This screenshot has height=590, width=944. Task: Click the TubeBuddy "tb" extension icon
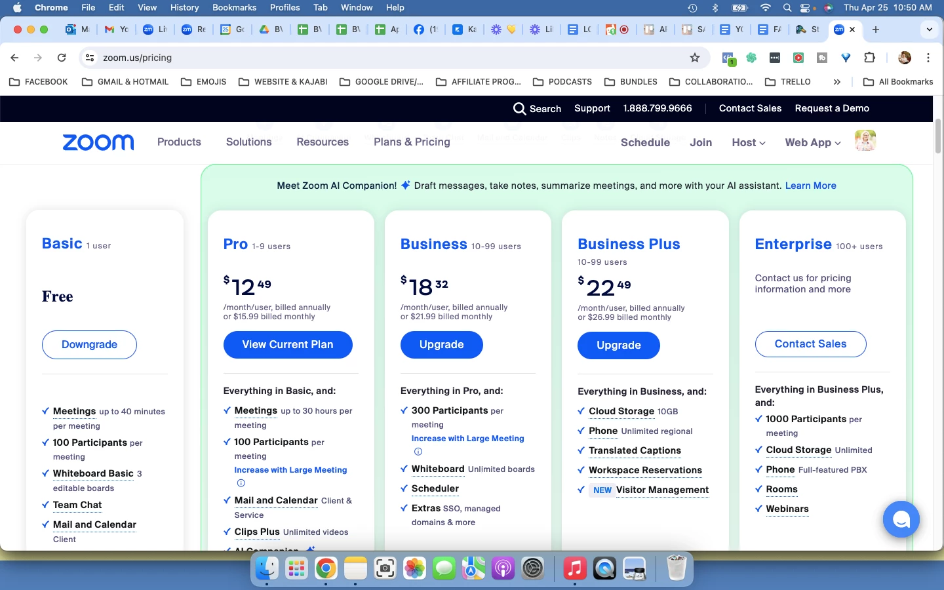pos(822,58)
